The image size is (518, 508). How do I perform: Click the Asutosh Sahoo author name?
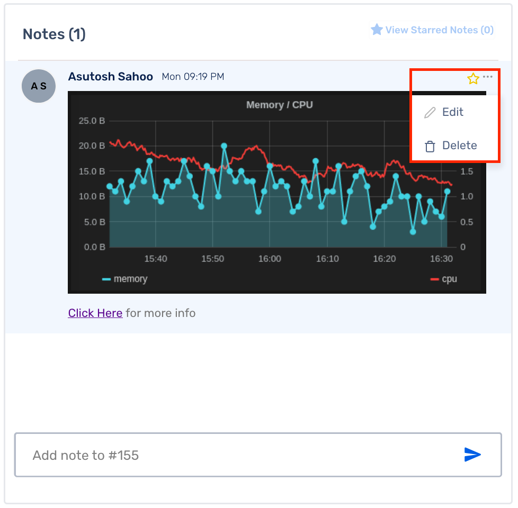(110, 77)
